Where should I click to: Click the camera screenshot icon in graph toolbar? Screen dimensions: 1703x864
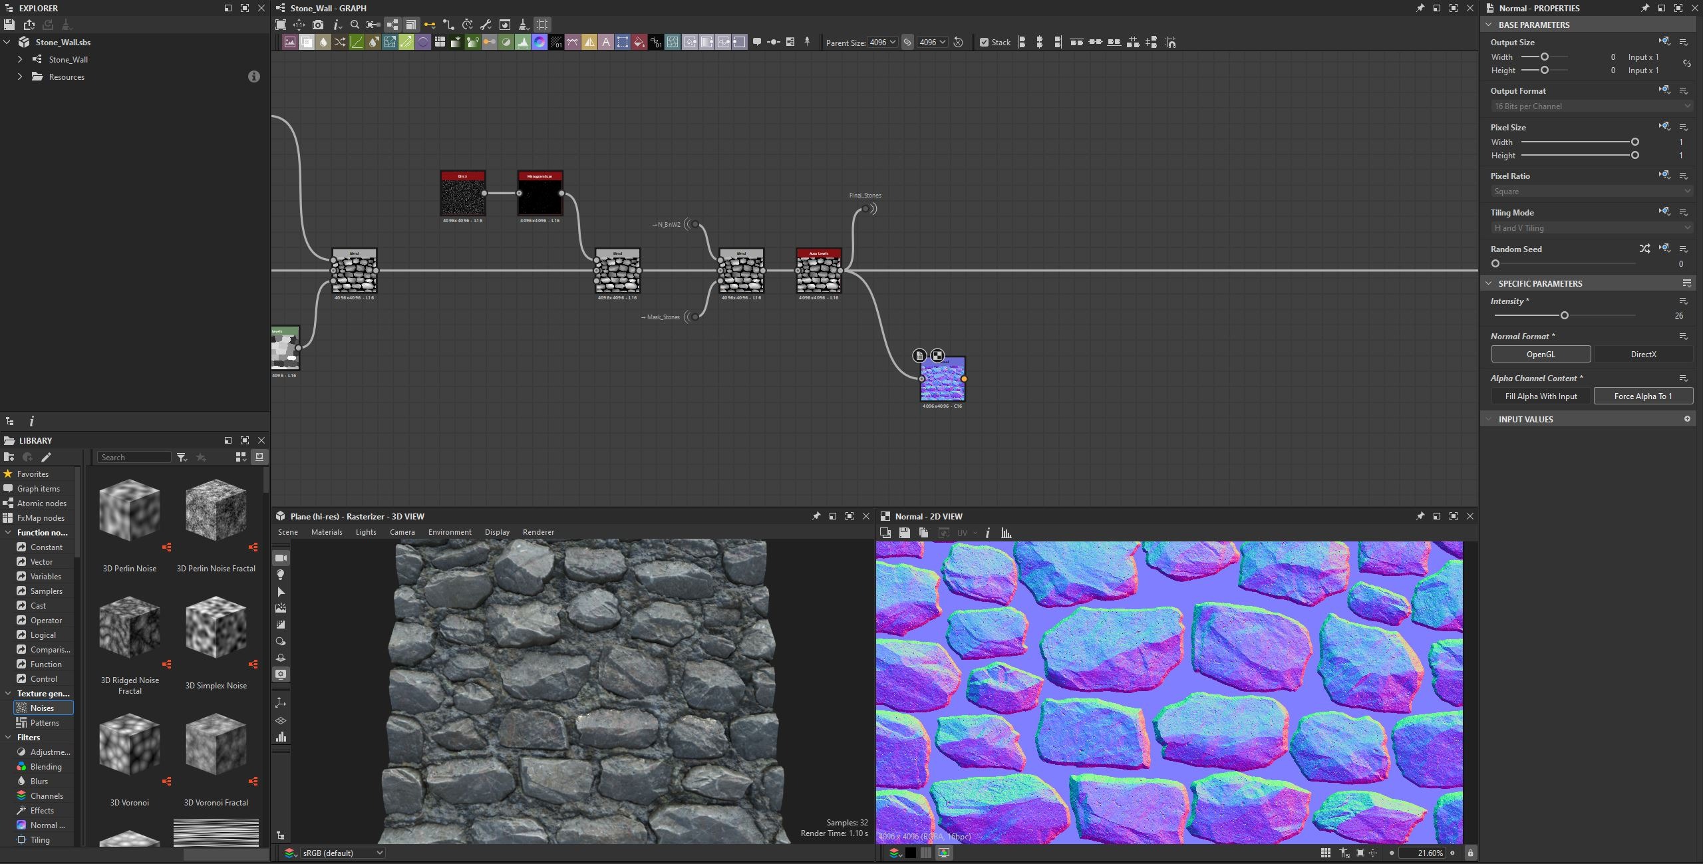[x=318, y=25]
